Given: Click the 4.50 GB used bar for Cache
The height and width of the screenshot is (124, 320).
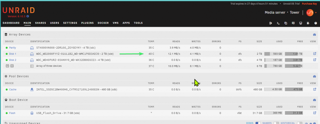Looking at the screenshot, I should pos(274,89).
